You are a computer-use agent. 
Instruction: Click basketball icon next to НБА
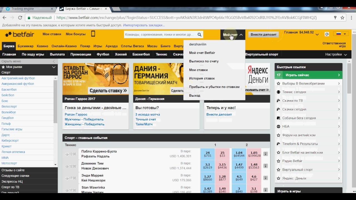tap(278, 126)
